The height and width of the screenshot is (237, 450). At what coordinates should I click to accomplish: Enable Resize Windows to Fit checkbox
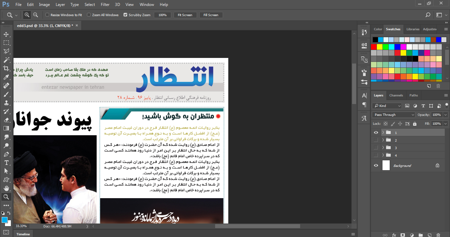point(47,15)
